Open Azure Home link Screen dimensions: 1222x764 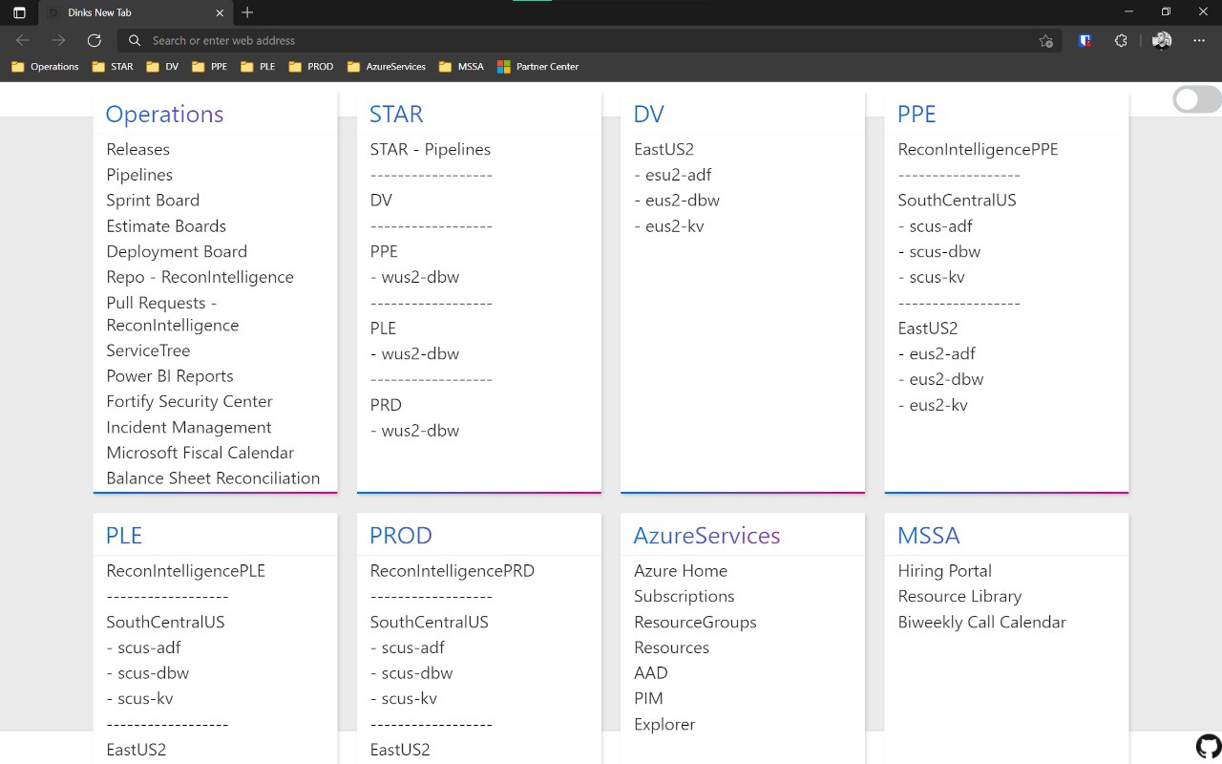[681, 570]
